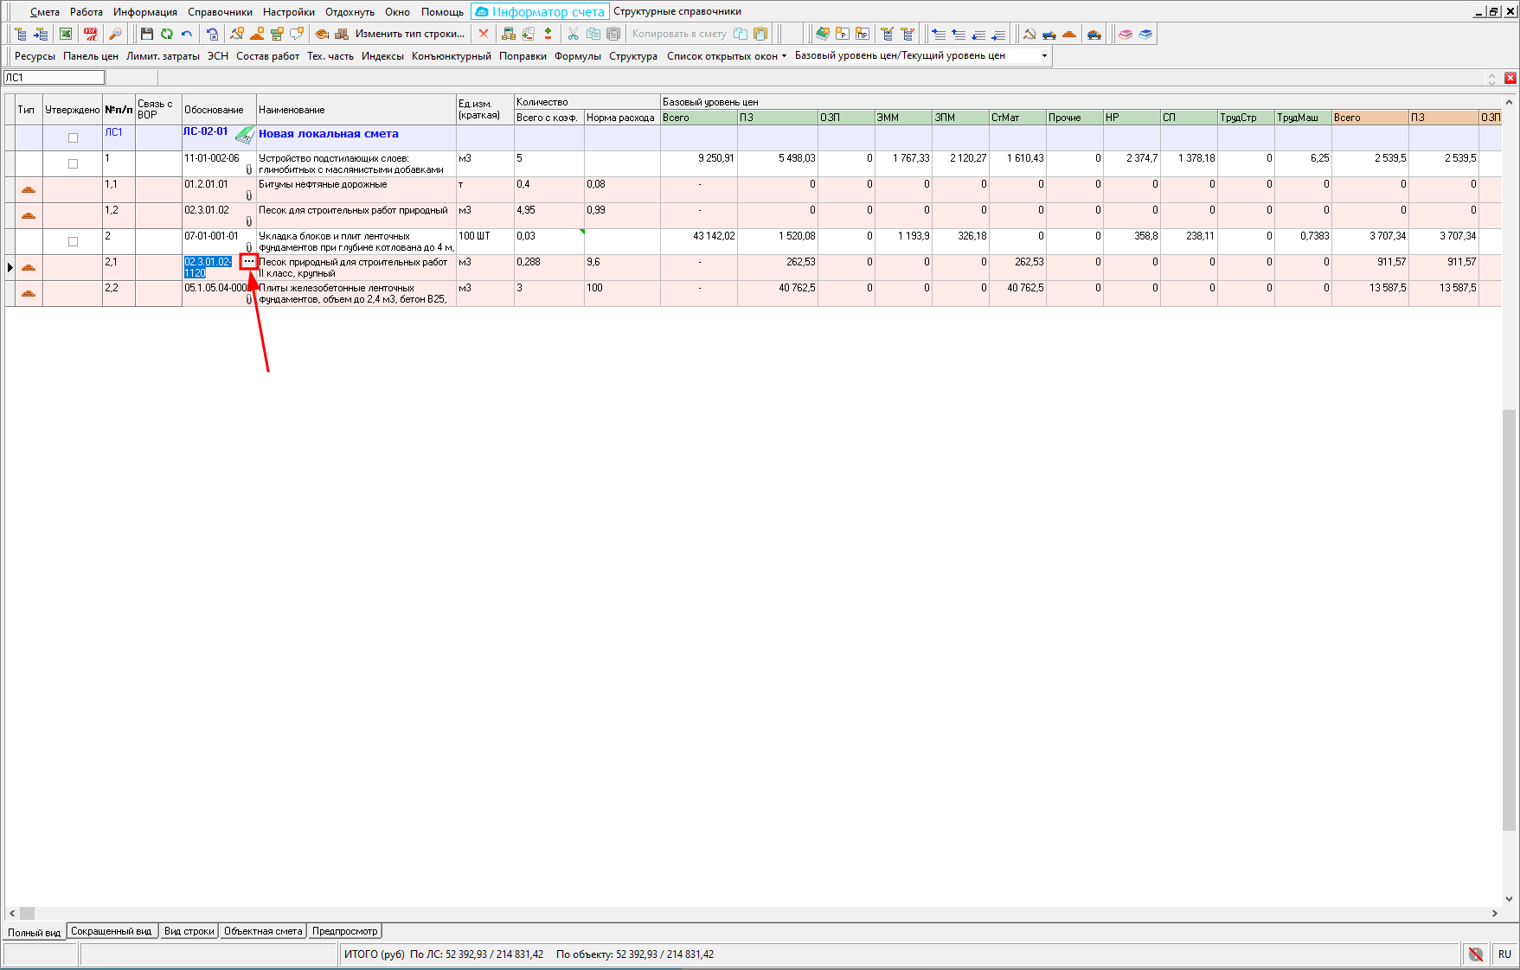Click the horizontal scrollbar thumb at the bottom
The height and width of the screenshot is (970, 1520).
click(x=28, y=913)
